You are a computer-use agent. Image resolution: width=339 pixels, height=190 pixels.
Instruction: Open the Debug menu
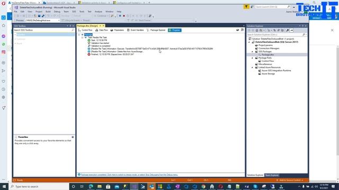[x=57, y=12]
